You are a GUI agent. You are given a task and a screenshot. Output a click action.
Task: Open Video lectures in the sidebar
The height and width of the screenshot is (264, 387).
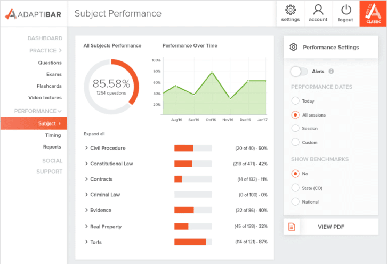[45, 97]
